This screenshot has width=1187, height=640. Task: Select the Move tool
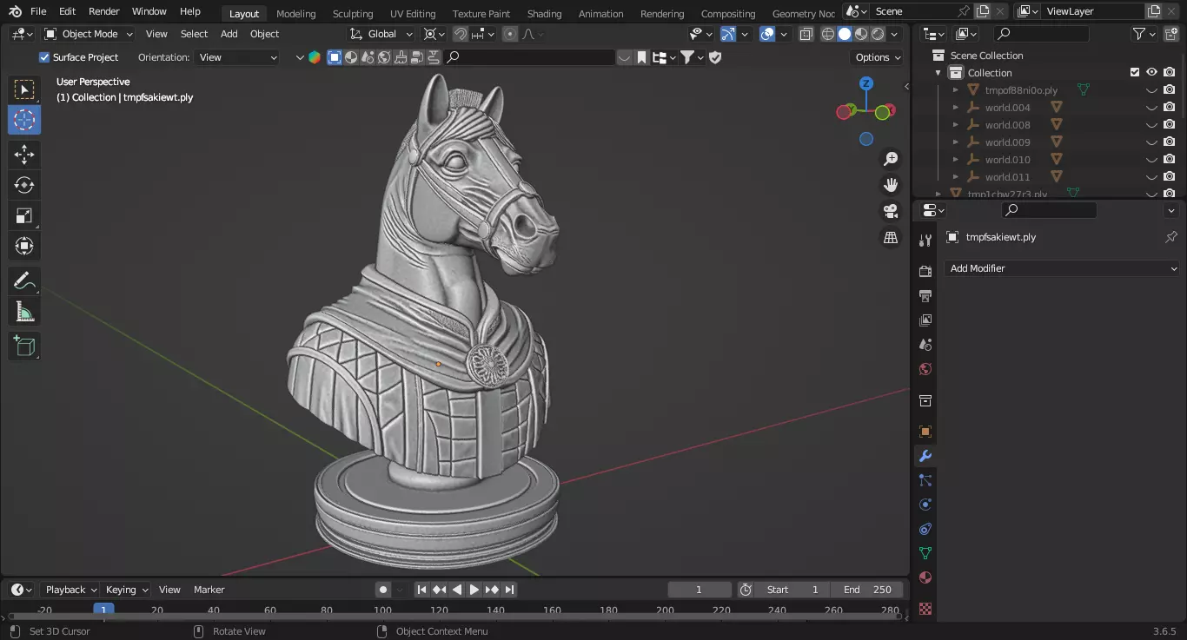pyautogui.click(x=24, y=155)
